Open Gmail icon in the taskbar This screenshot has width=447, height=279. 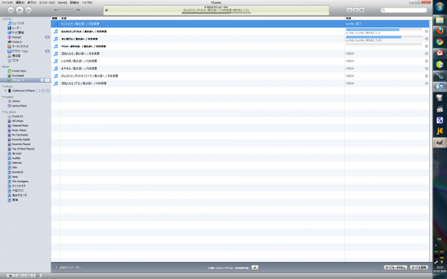[440, 54]
